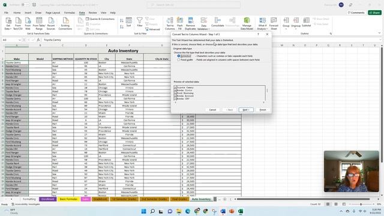Adjust the zoom slider
The width and height of the screenshot is (384, 216).
pos(361,204)
